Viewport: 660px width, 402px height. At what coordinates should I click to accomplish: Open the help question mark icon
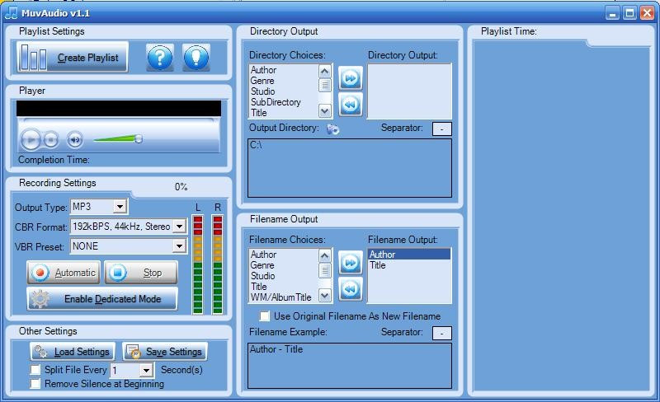(x=160, y=57)
